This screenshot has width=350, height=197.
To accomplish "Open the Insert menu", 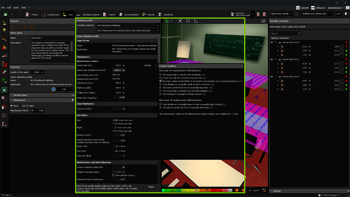I will (16, 8).
